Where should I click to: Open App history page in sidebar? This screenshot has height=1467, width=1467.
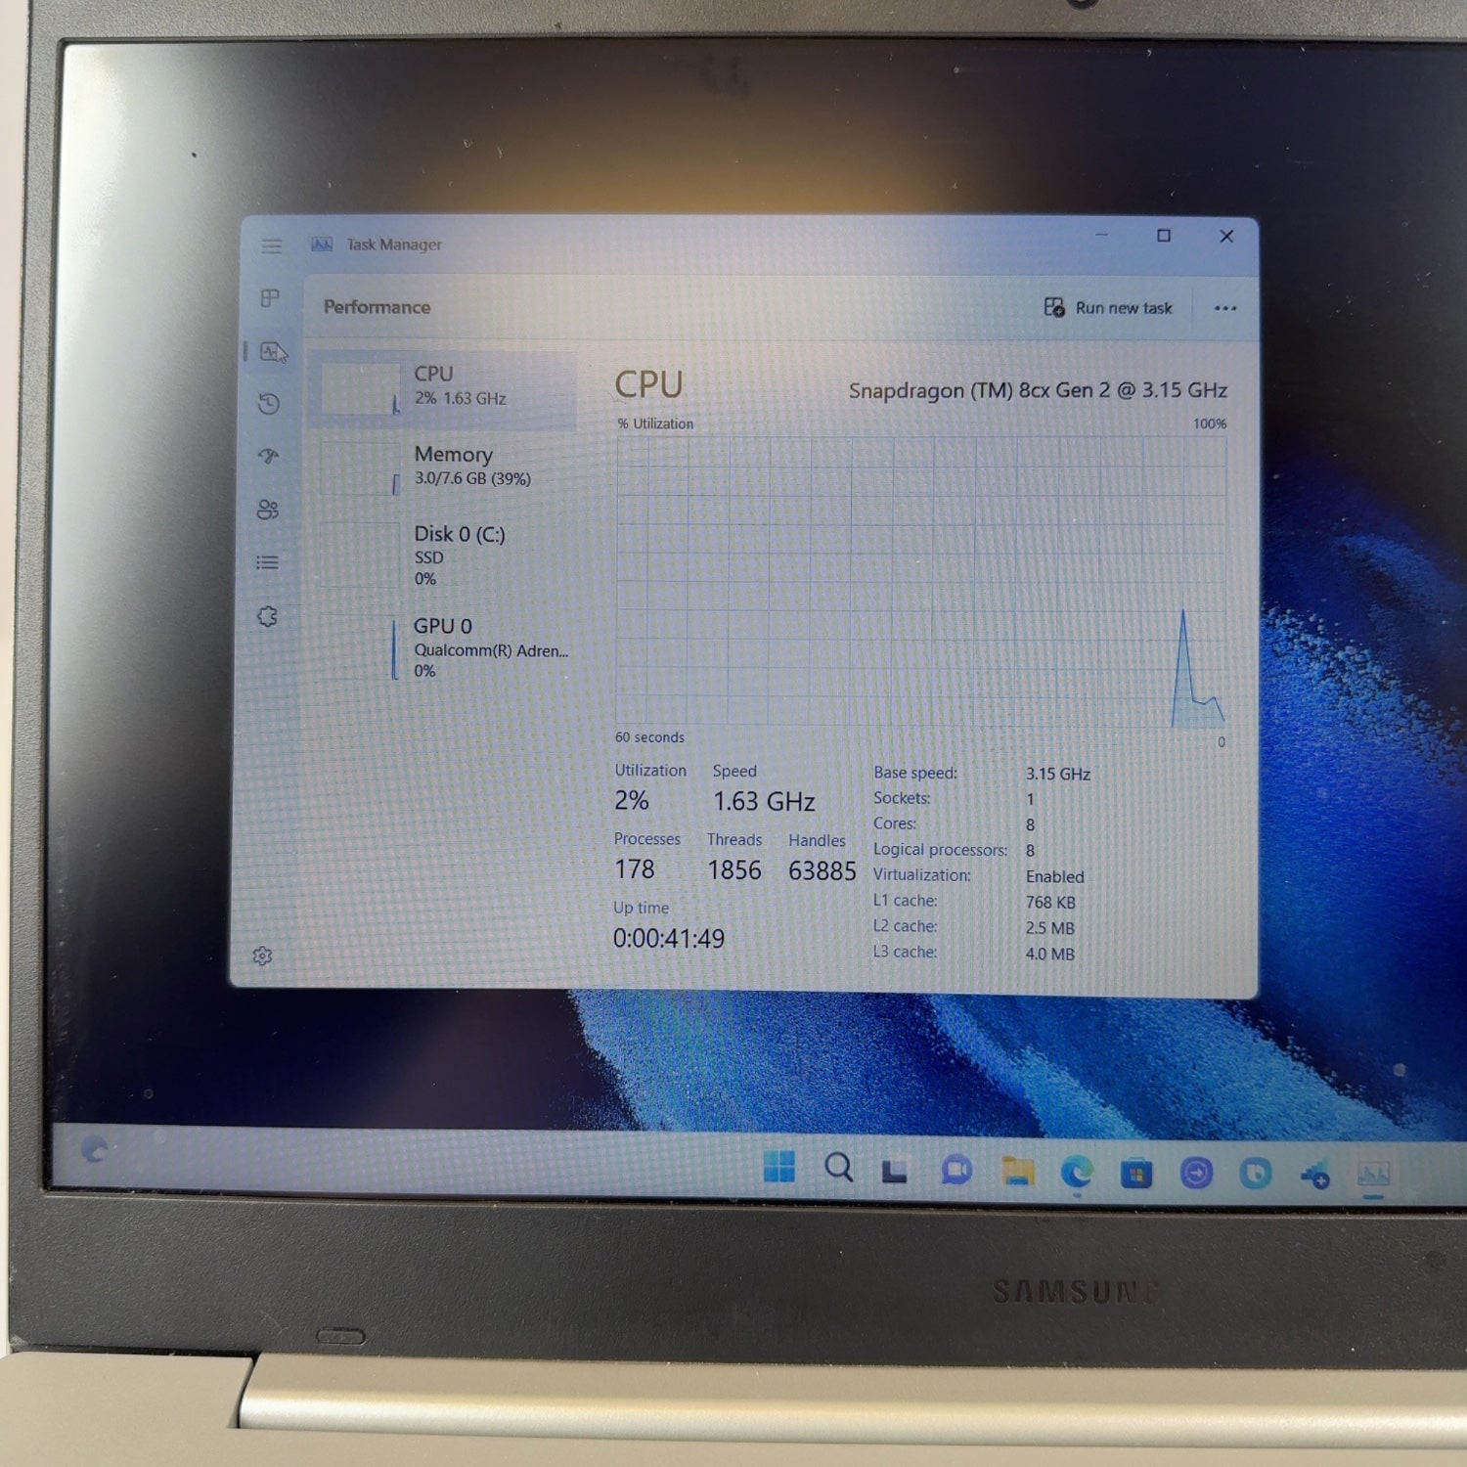[269, 404]
